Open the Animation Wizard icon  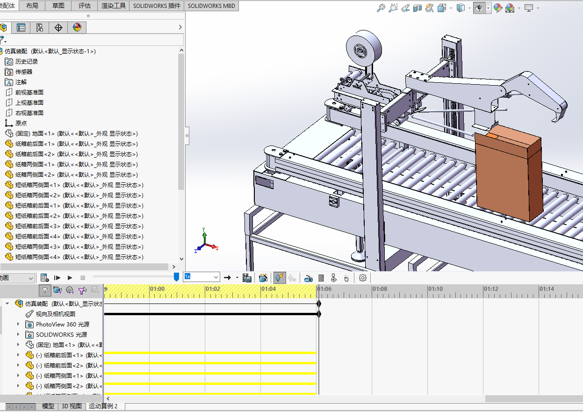tap(263, 278)
